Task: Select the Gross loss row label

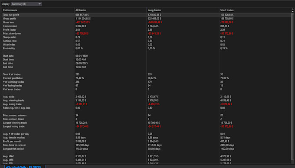Action: click(x=8, y=23)
